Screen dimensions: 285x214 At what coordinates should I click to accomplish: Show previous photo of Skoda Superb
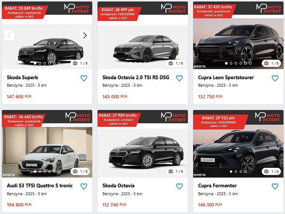9,36
